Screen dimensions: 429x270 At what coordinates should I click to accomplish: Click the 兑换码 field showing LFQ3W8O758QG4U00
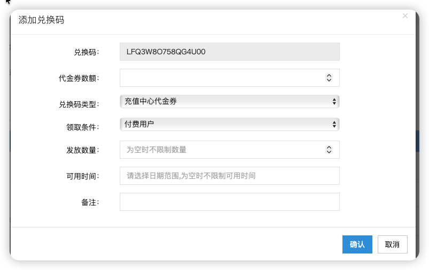coord(229,52)
